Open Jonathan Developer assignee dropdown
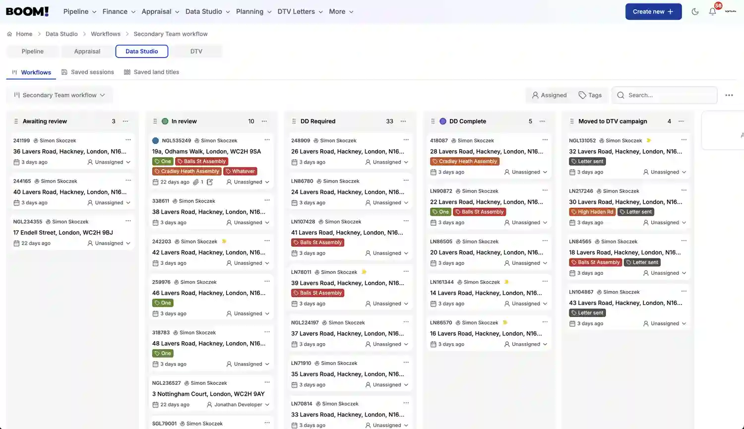Image resolution: width=744 pixels, height=429 pixels. point(238,405)
